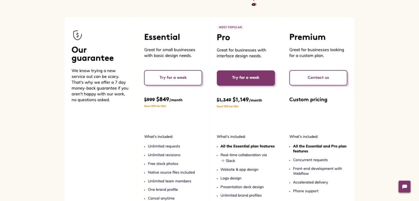
Task: Click the Most Popular badge
Action: [230, 27]
